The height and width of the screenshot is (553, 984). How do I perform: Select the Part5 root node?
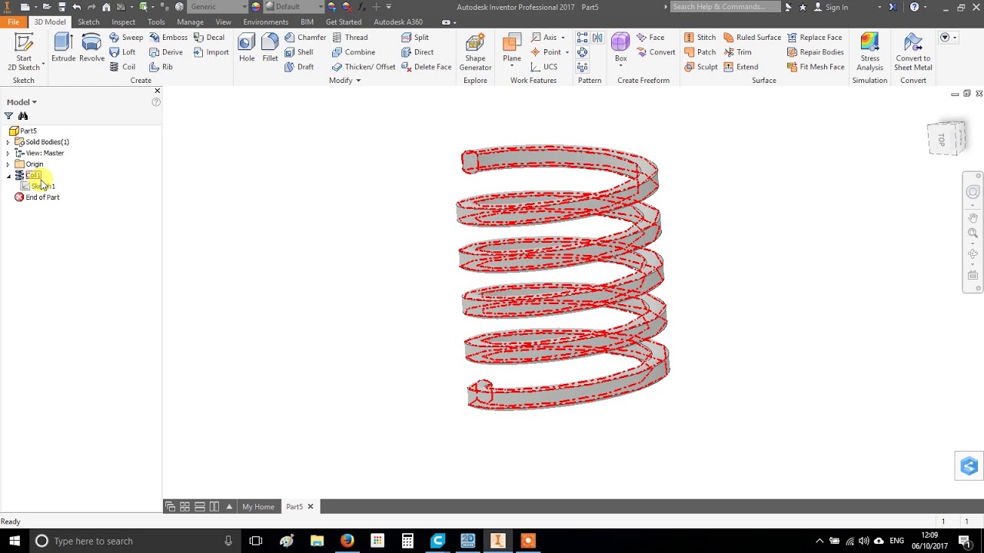pyautogui.click(x=23, y=131)
